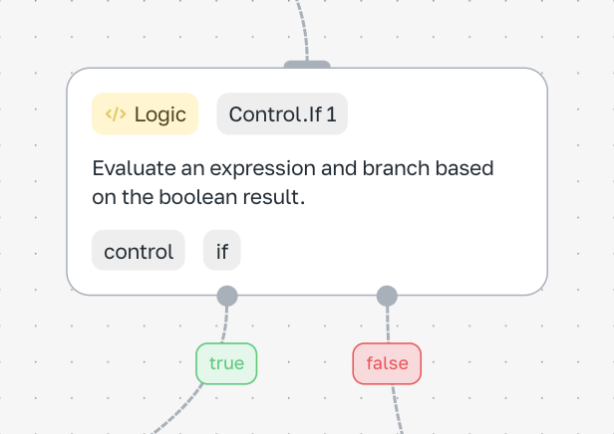Click the output handle for the true branch

click(x=227, y=296)
